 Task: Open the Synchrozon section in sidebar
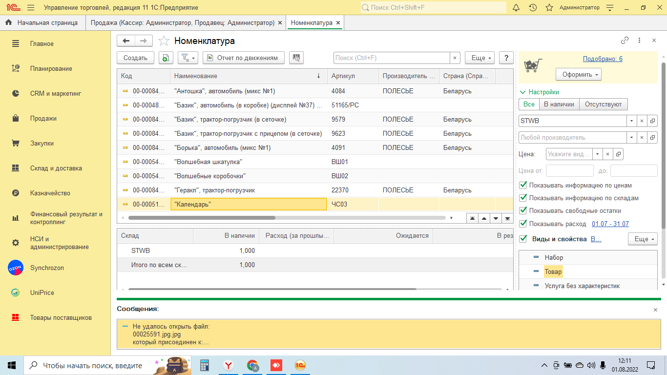point(47,268)
